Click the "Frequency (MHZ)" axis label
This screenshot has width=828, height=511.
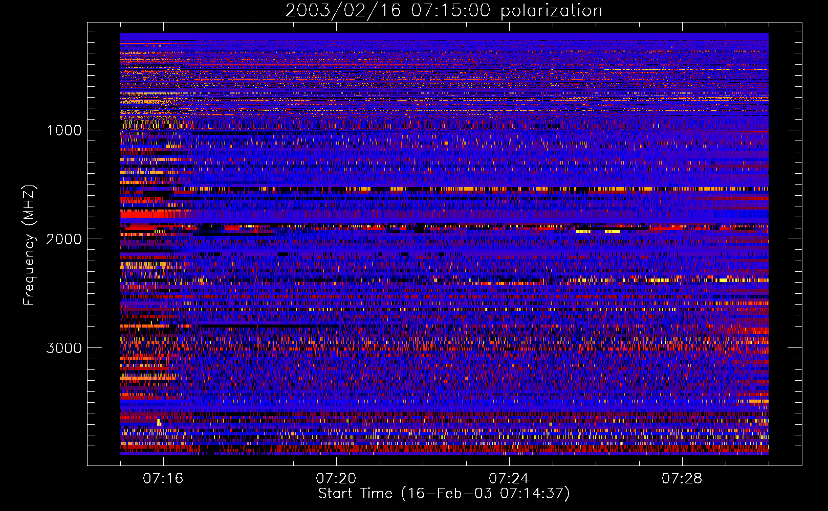29,245
